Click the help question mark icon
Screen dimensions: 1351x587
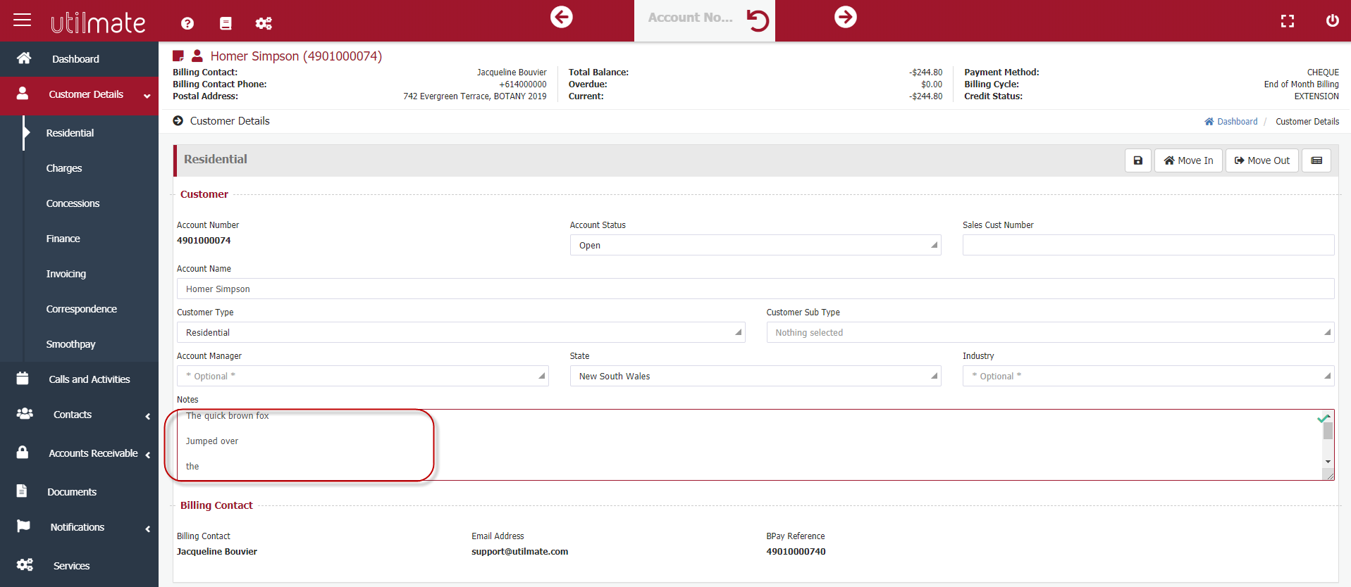(187, 23)
